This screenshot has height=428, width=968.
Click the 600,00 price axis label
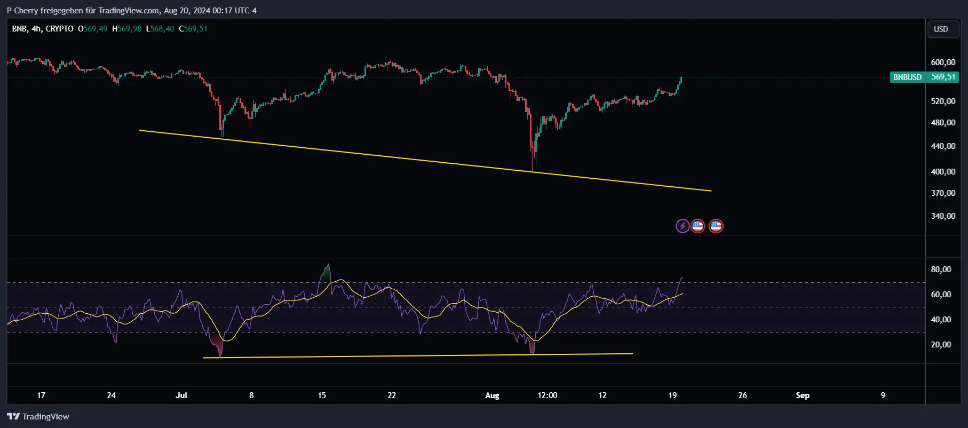coord(943,62)
